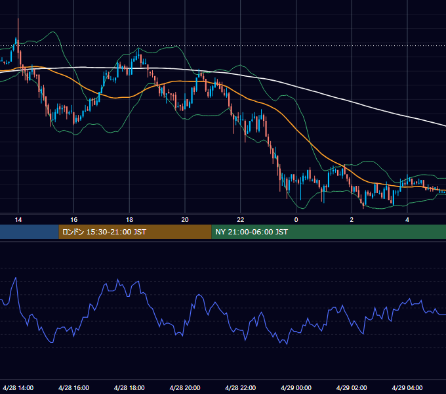The height and width of the screenshot is (394, 446).
Task: Click the 4/29 04:00 date label
Action: tap(407, 387)
